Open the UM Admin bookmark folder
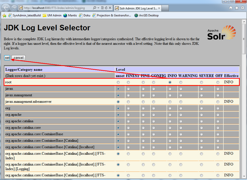 click(52, 15)
